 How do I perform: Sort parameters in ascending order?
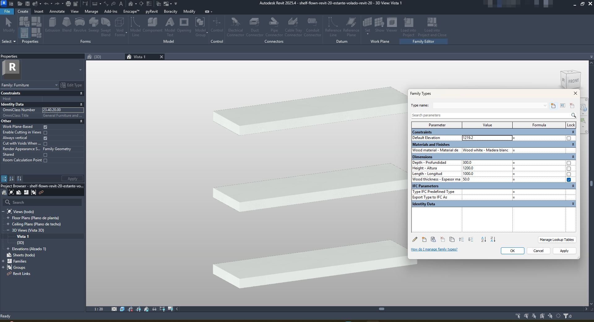pyautogui.click(x=484, y=239)
